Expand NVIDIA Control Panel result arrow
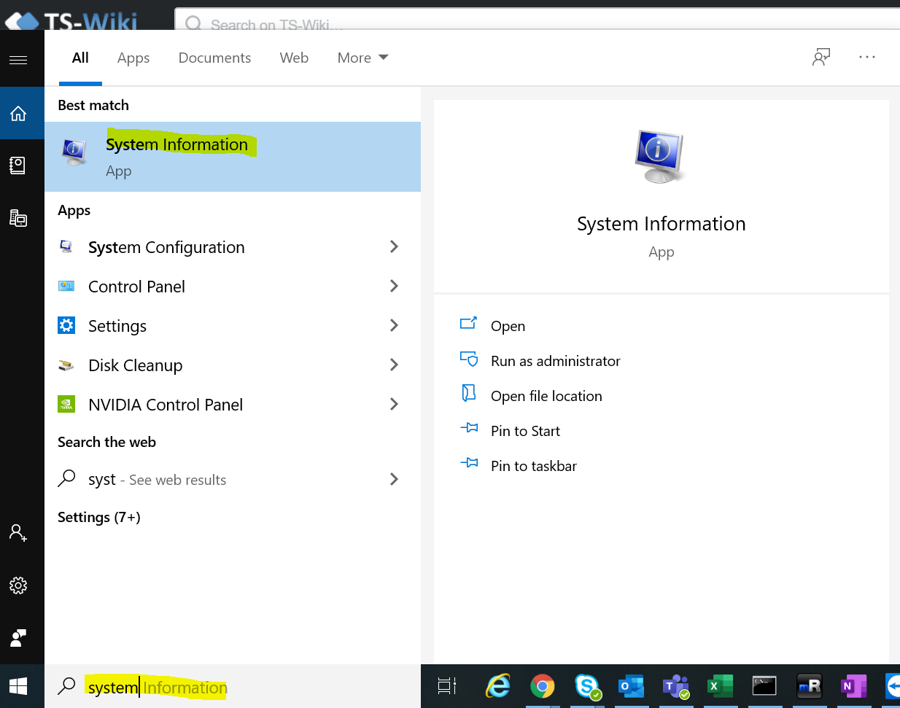 pos(394,405)
